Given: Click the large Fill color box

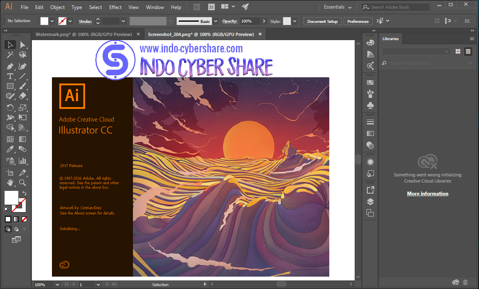Looking at the screenshot, I should click(11, 198).
